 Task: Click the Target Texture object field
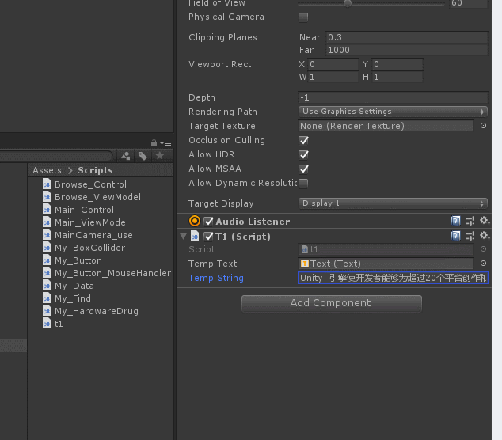pos(386,126)
